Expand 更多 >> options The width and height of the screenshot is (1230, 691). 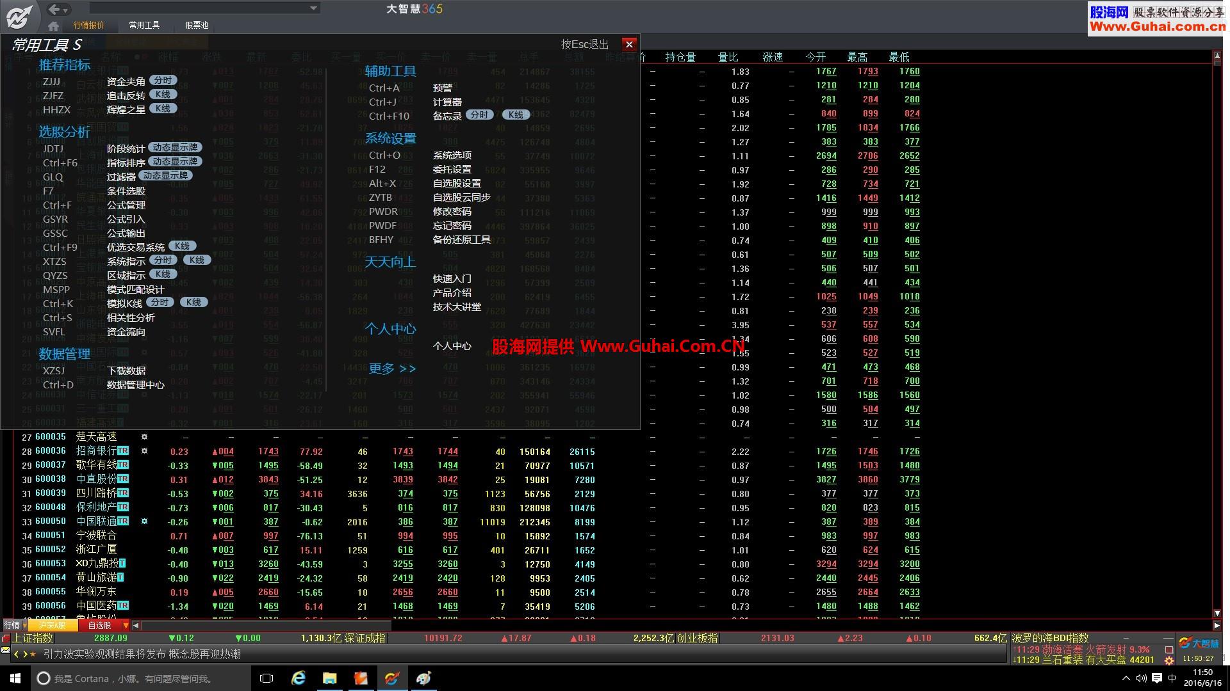(x=392, y=369)
